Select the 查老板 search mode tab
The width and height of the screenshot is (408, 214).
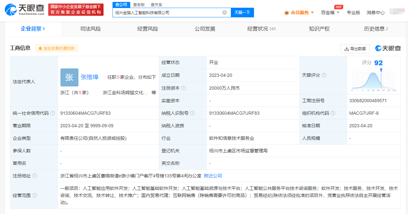pos(139,5)
